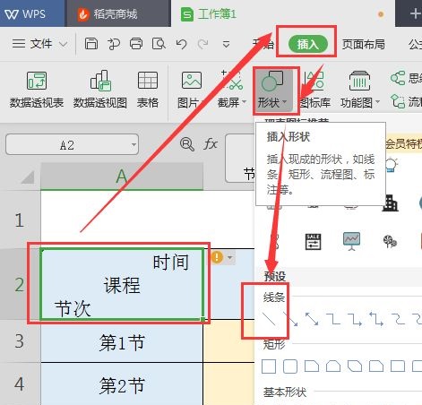Image resolution: width=422 pixels, height=405 pixels.
Task: Open the 图标库 icon library
Action: click(315, 90)
